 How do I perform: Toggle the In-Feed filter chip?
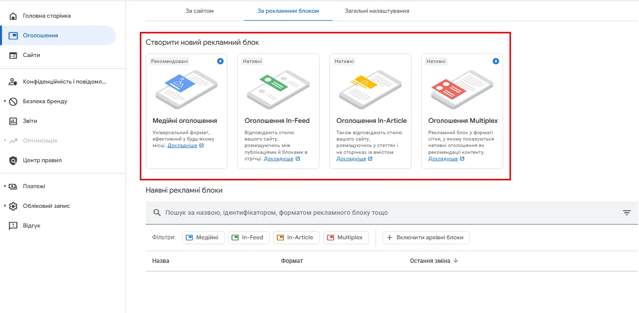point(249,238)
